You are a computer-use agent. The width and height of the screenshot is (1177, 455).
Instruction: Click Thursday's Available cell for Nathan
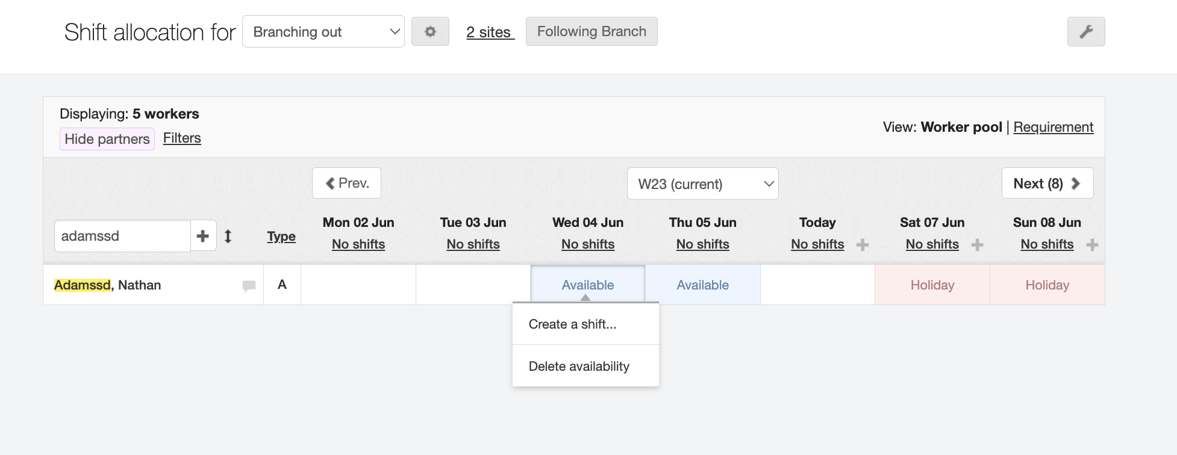702,285
